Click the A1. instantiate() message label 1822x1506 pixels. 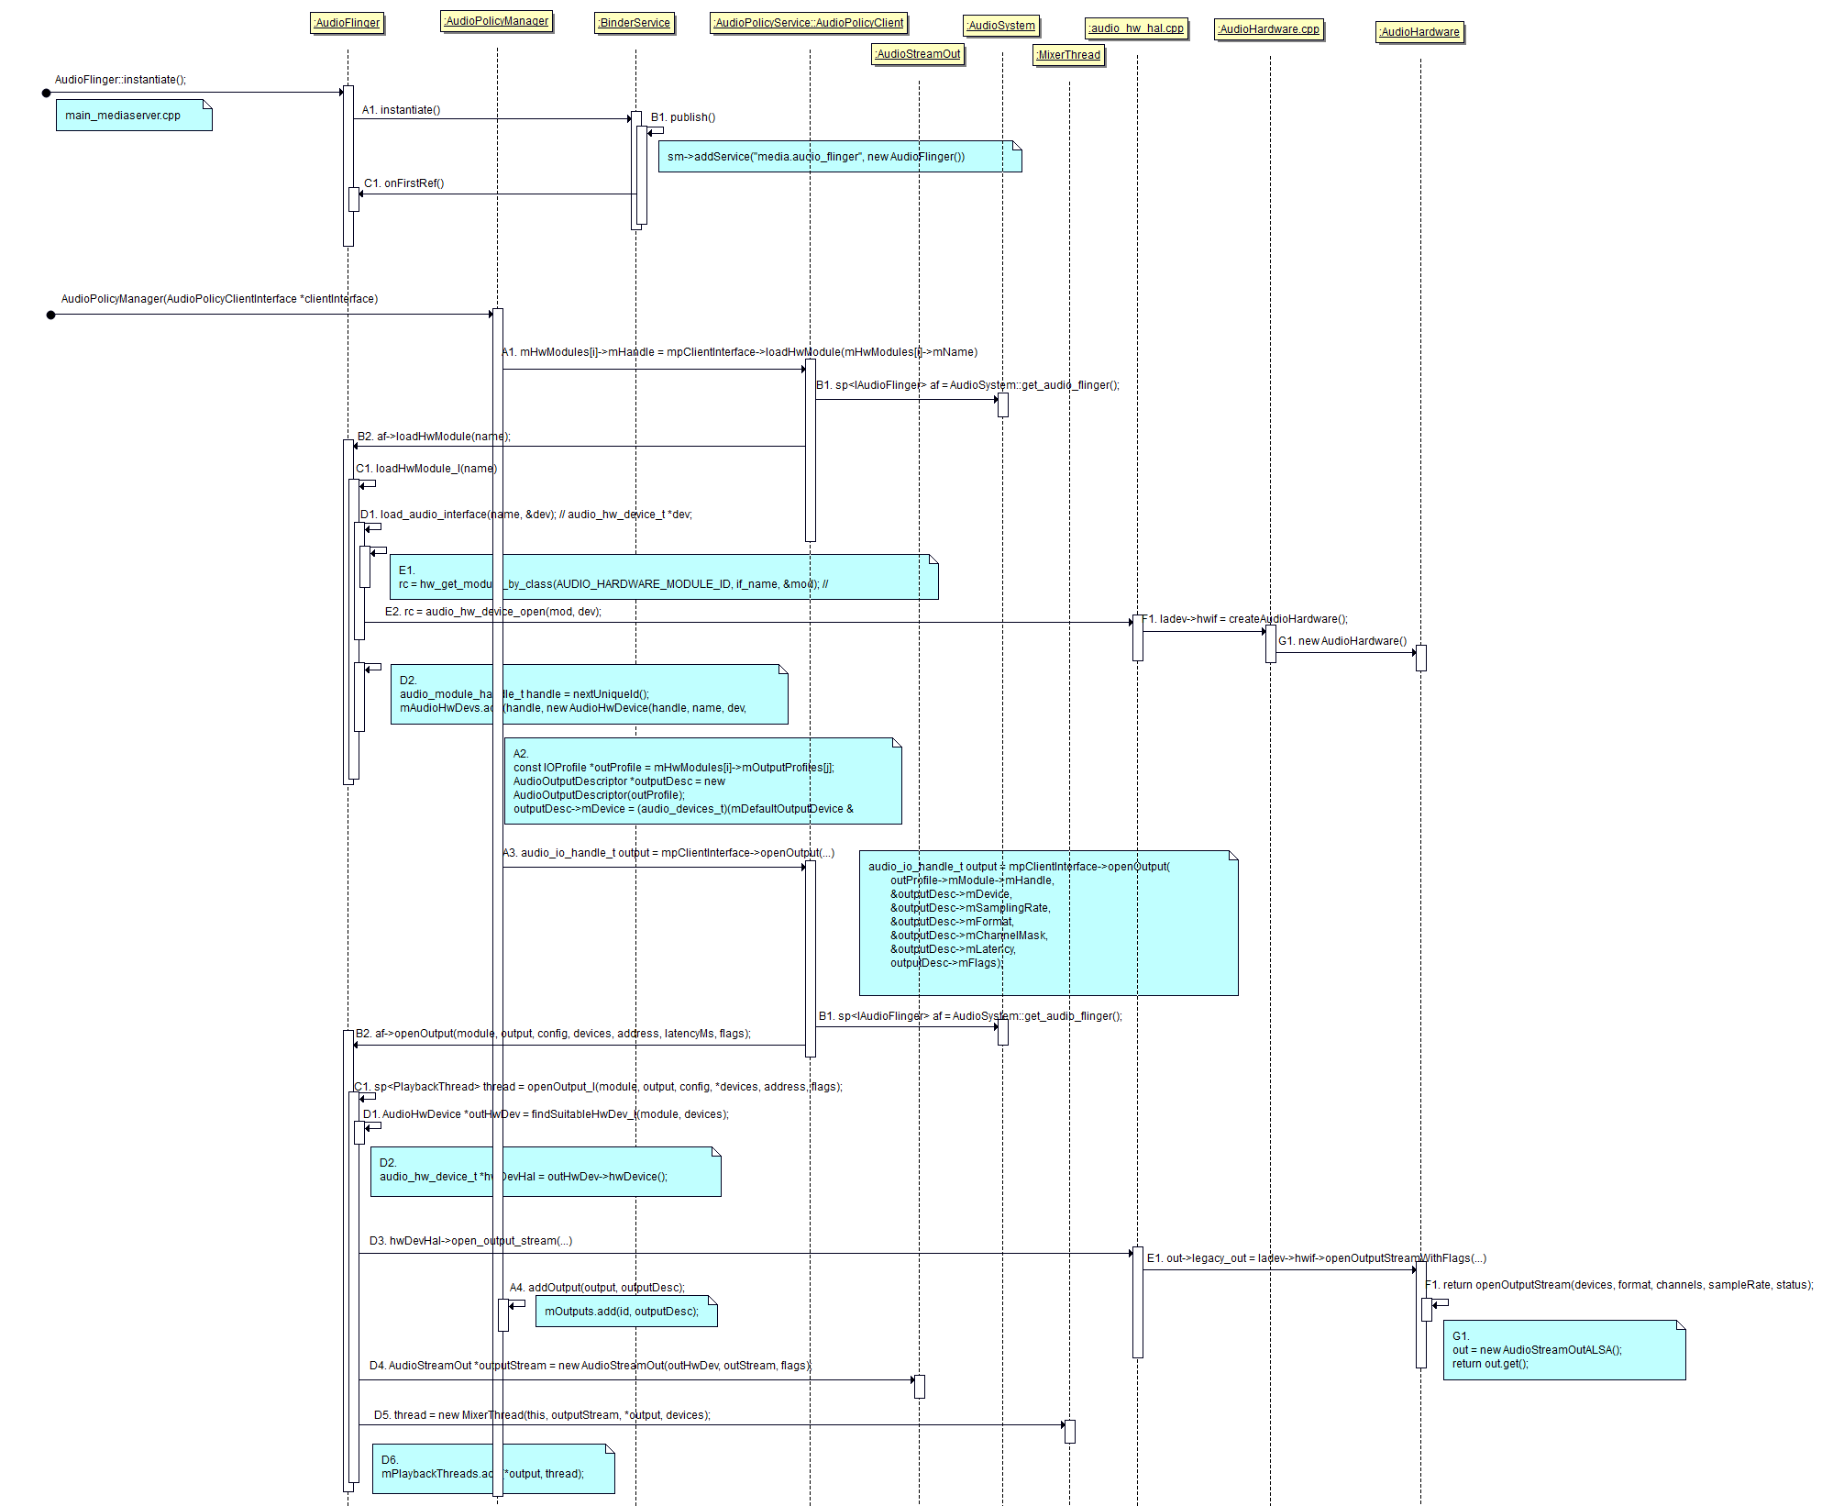point(401,110)
